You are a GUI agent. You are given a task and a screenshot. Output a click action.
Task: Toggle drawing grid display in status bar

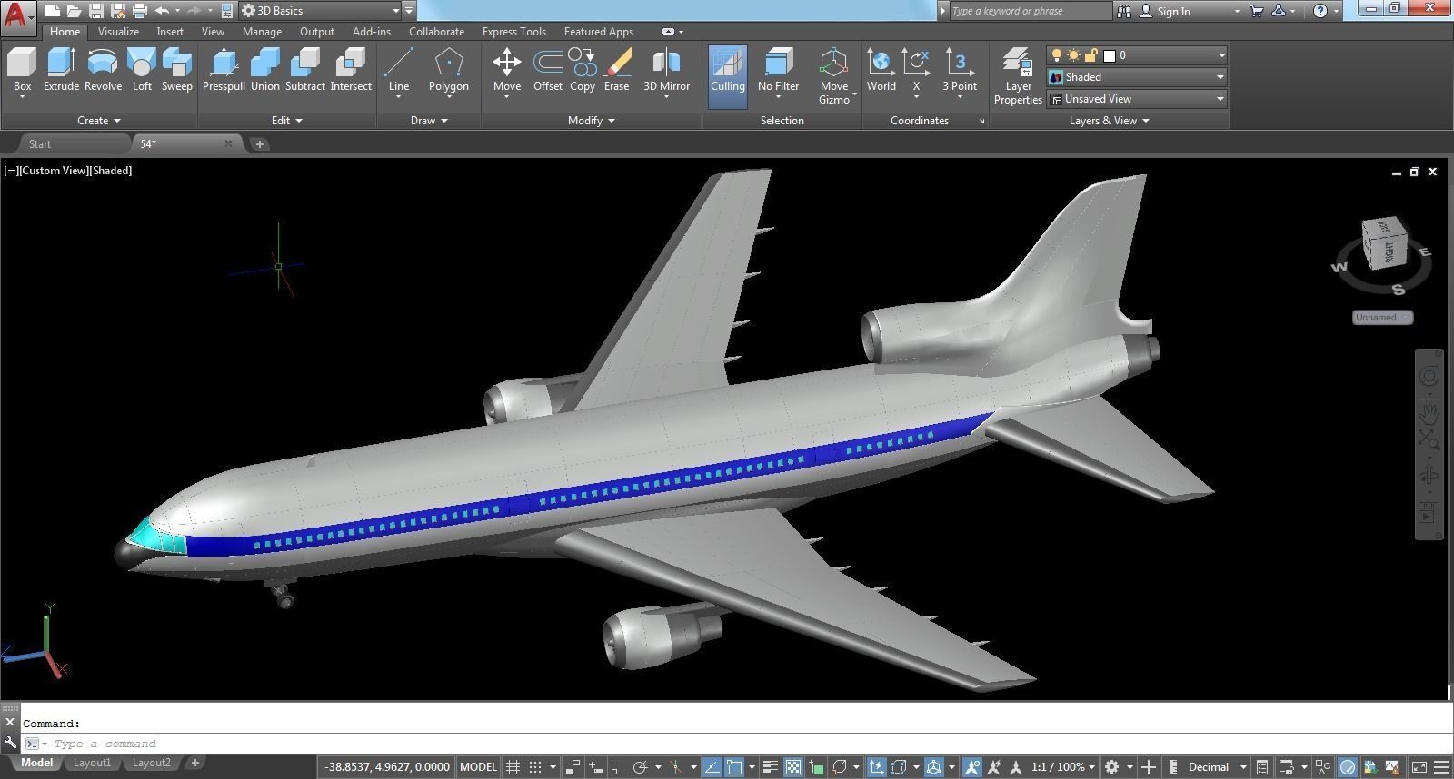tap(513, 767)
